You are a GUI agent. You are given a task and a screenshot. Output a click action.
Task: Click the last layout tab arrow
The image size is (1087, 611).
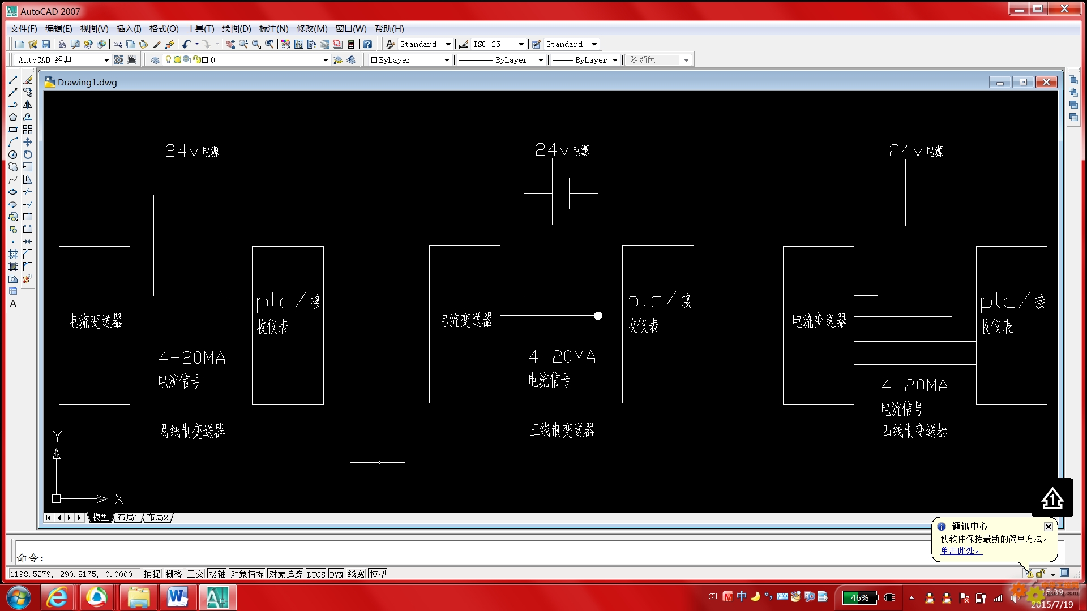(80, 518)
